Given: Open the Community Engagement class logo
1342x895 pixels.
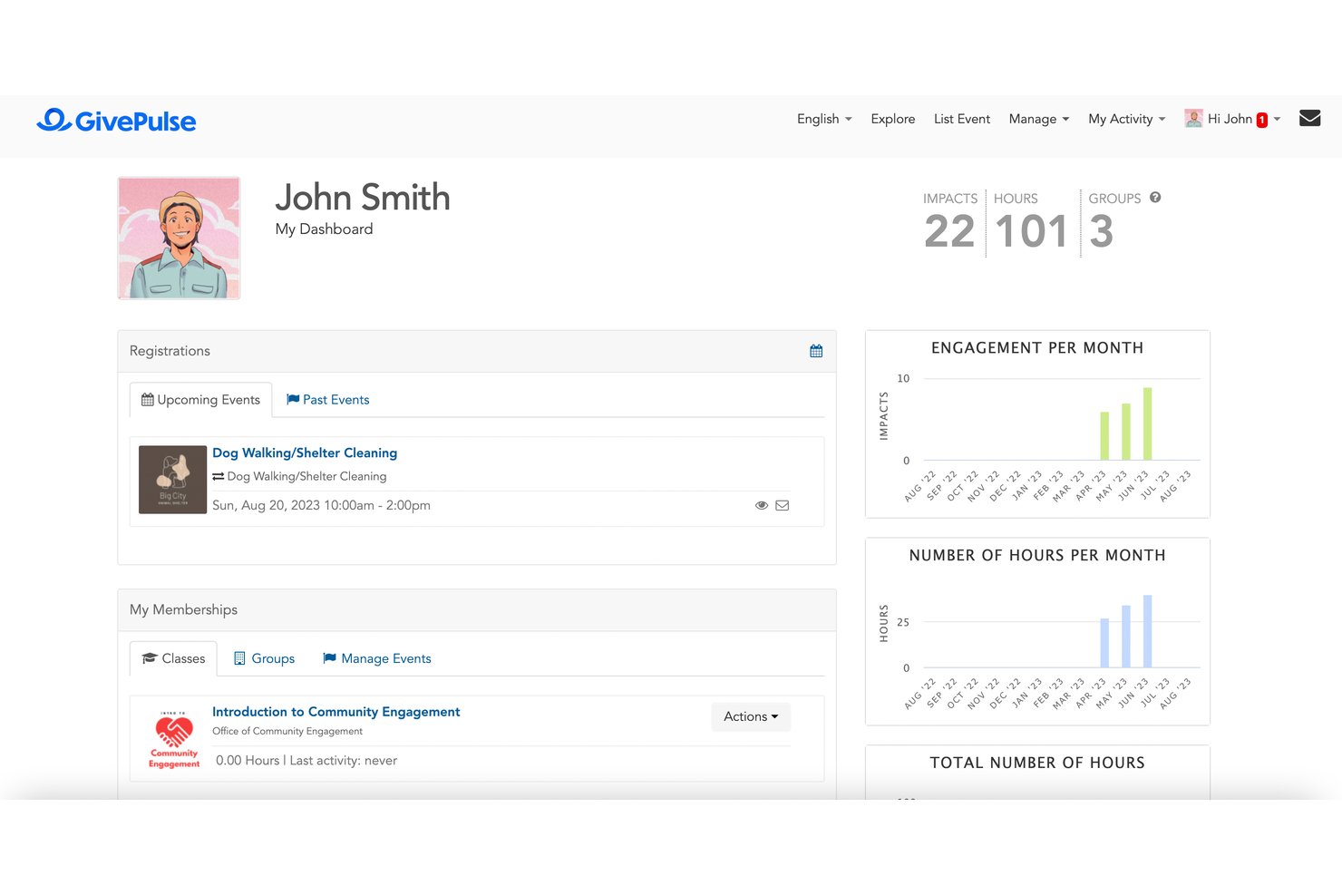Looking at the screenshot, I should (x=174, y=738).
